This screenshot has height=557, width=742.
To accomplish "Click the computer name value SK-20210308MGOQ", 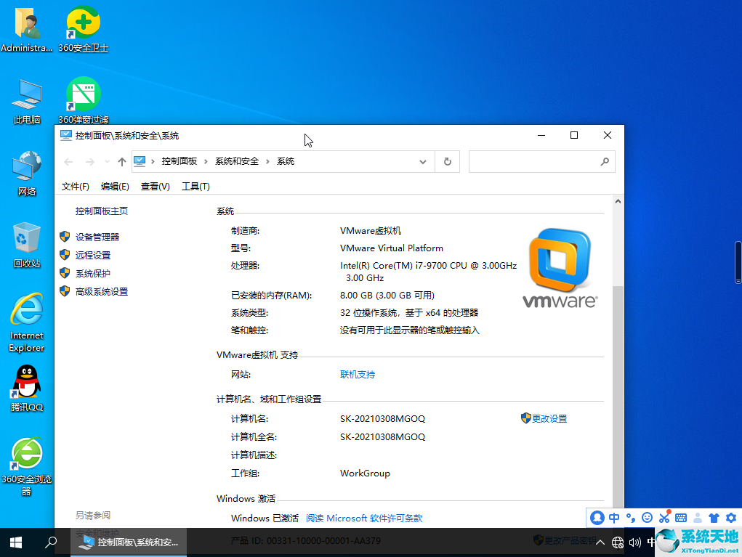I will pos(382,419).
